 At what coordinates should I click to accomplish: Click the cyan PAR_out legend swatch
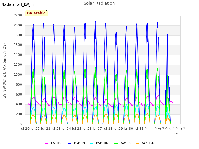(91, 143)
